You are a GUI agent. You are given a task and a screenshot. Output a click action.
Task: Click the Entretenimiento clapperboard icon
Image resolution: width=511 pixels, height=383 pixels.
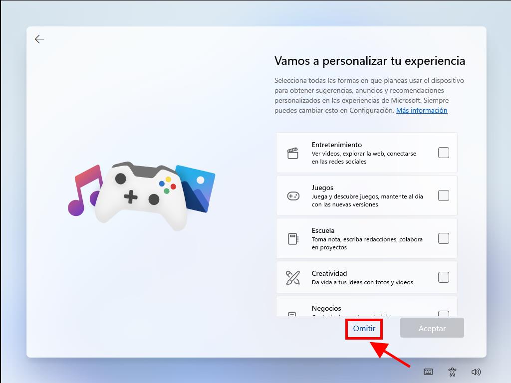(293, 153)
